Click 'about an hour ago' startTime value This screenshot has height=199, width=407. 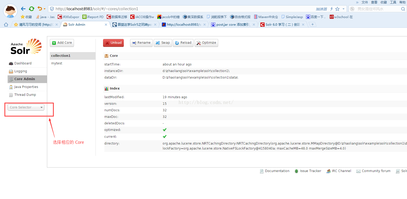coord(177,64)
